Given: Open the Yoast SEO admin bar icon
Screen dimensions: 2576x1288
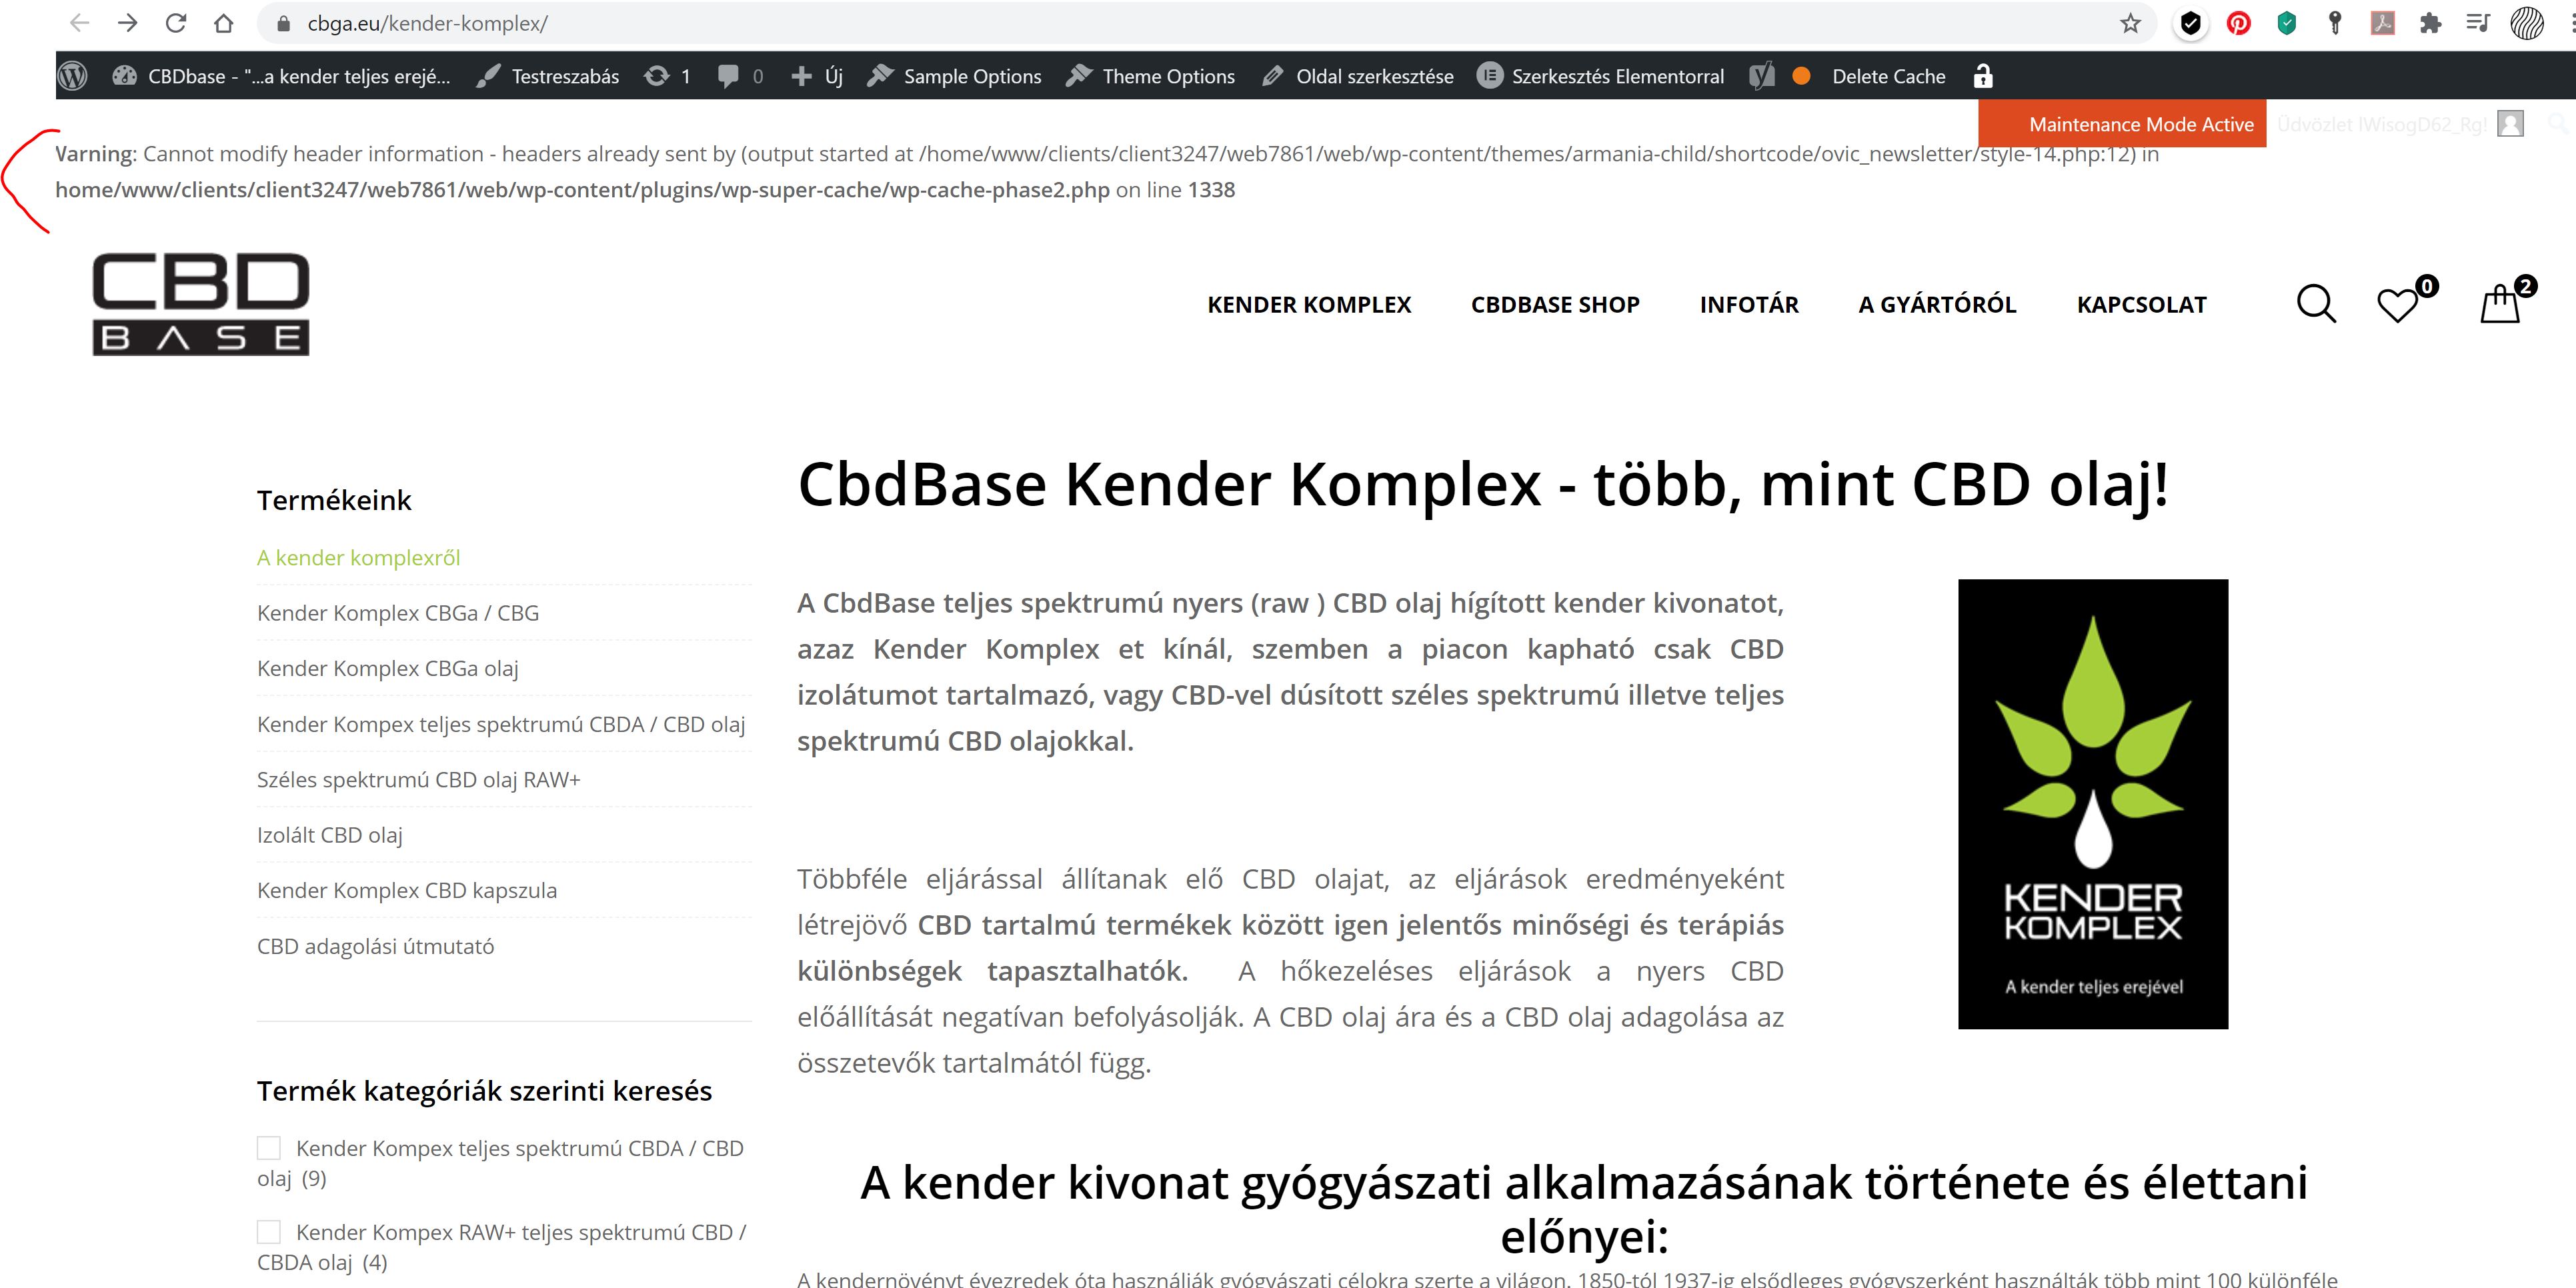Looking at the screenshot, I should [x=1762, y=76].
